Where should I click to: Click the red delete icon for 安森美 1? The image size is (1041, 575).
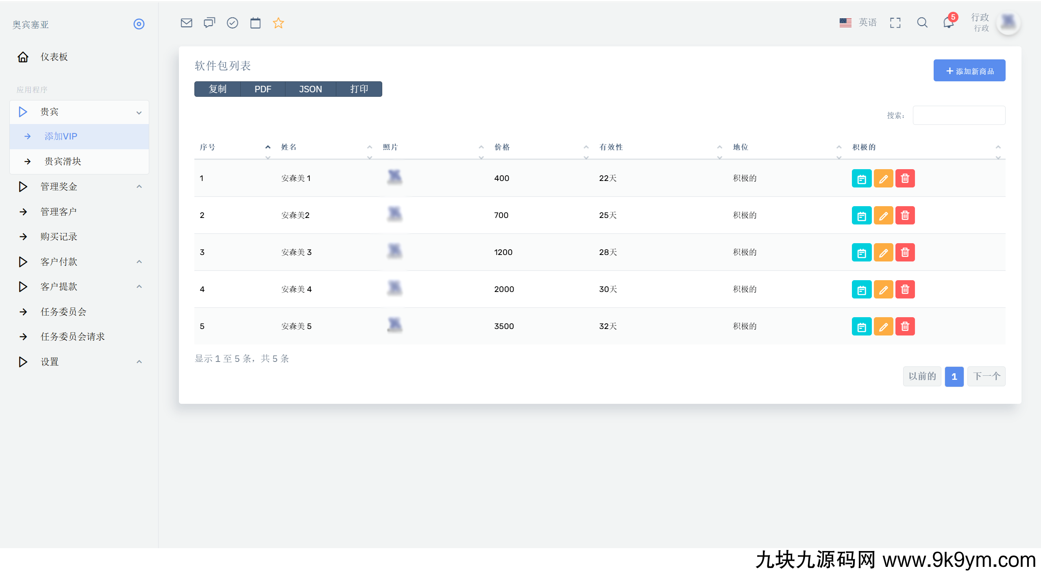905,178
